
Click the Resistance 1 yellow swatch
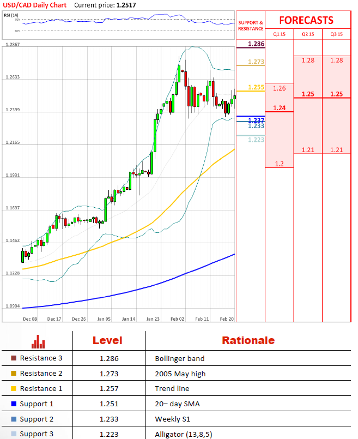[x=14, y=389]
